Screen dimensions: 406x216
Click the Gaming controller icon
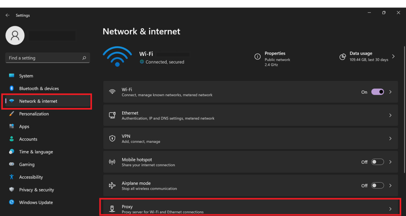(x=11, y=164)
